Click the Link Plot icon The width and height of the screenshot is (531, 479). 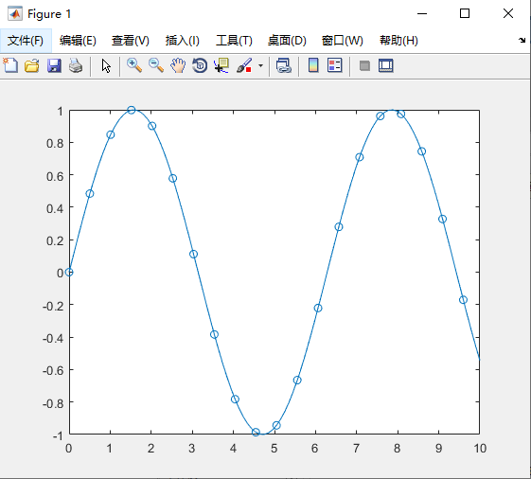(284, 65)
